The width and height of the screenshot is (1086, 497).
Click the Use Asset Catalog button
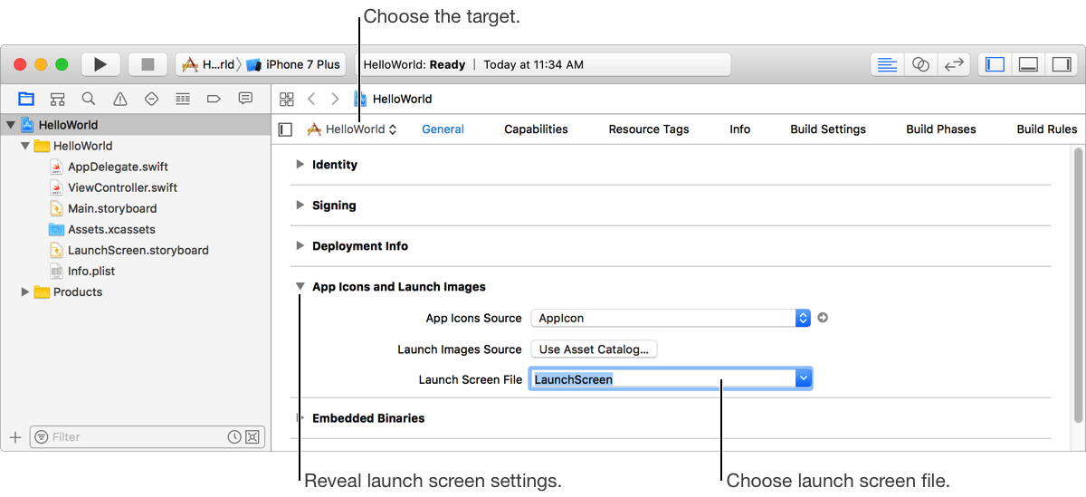tap(594, 349)
